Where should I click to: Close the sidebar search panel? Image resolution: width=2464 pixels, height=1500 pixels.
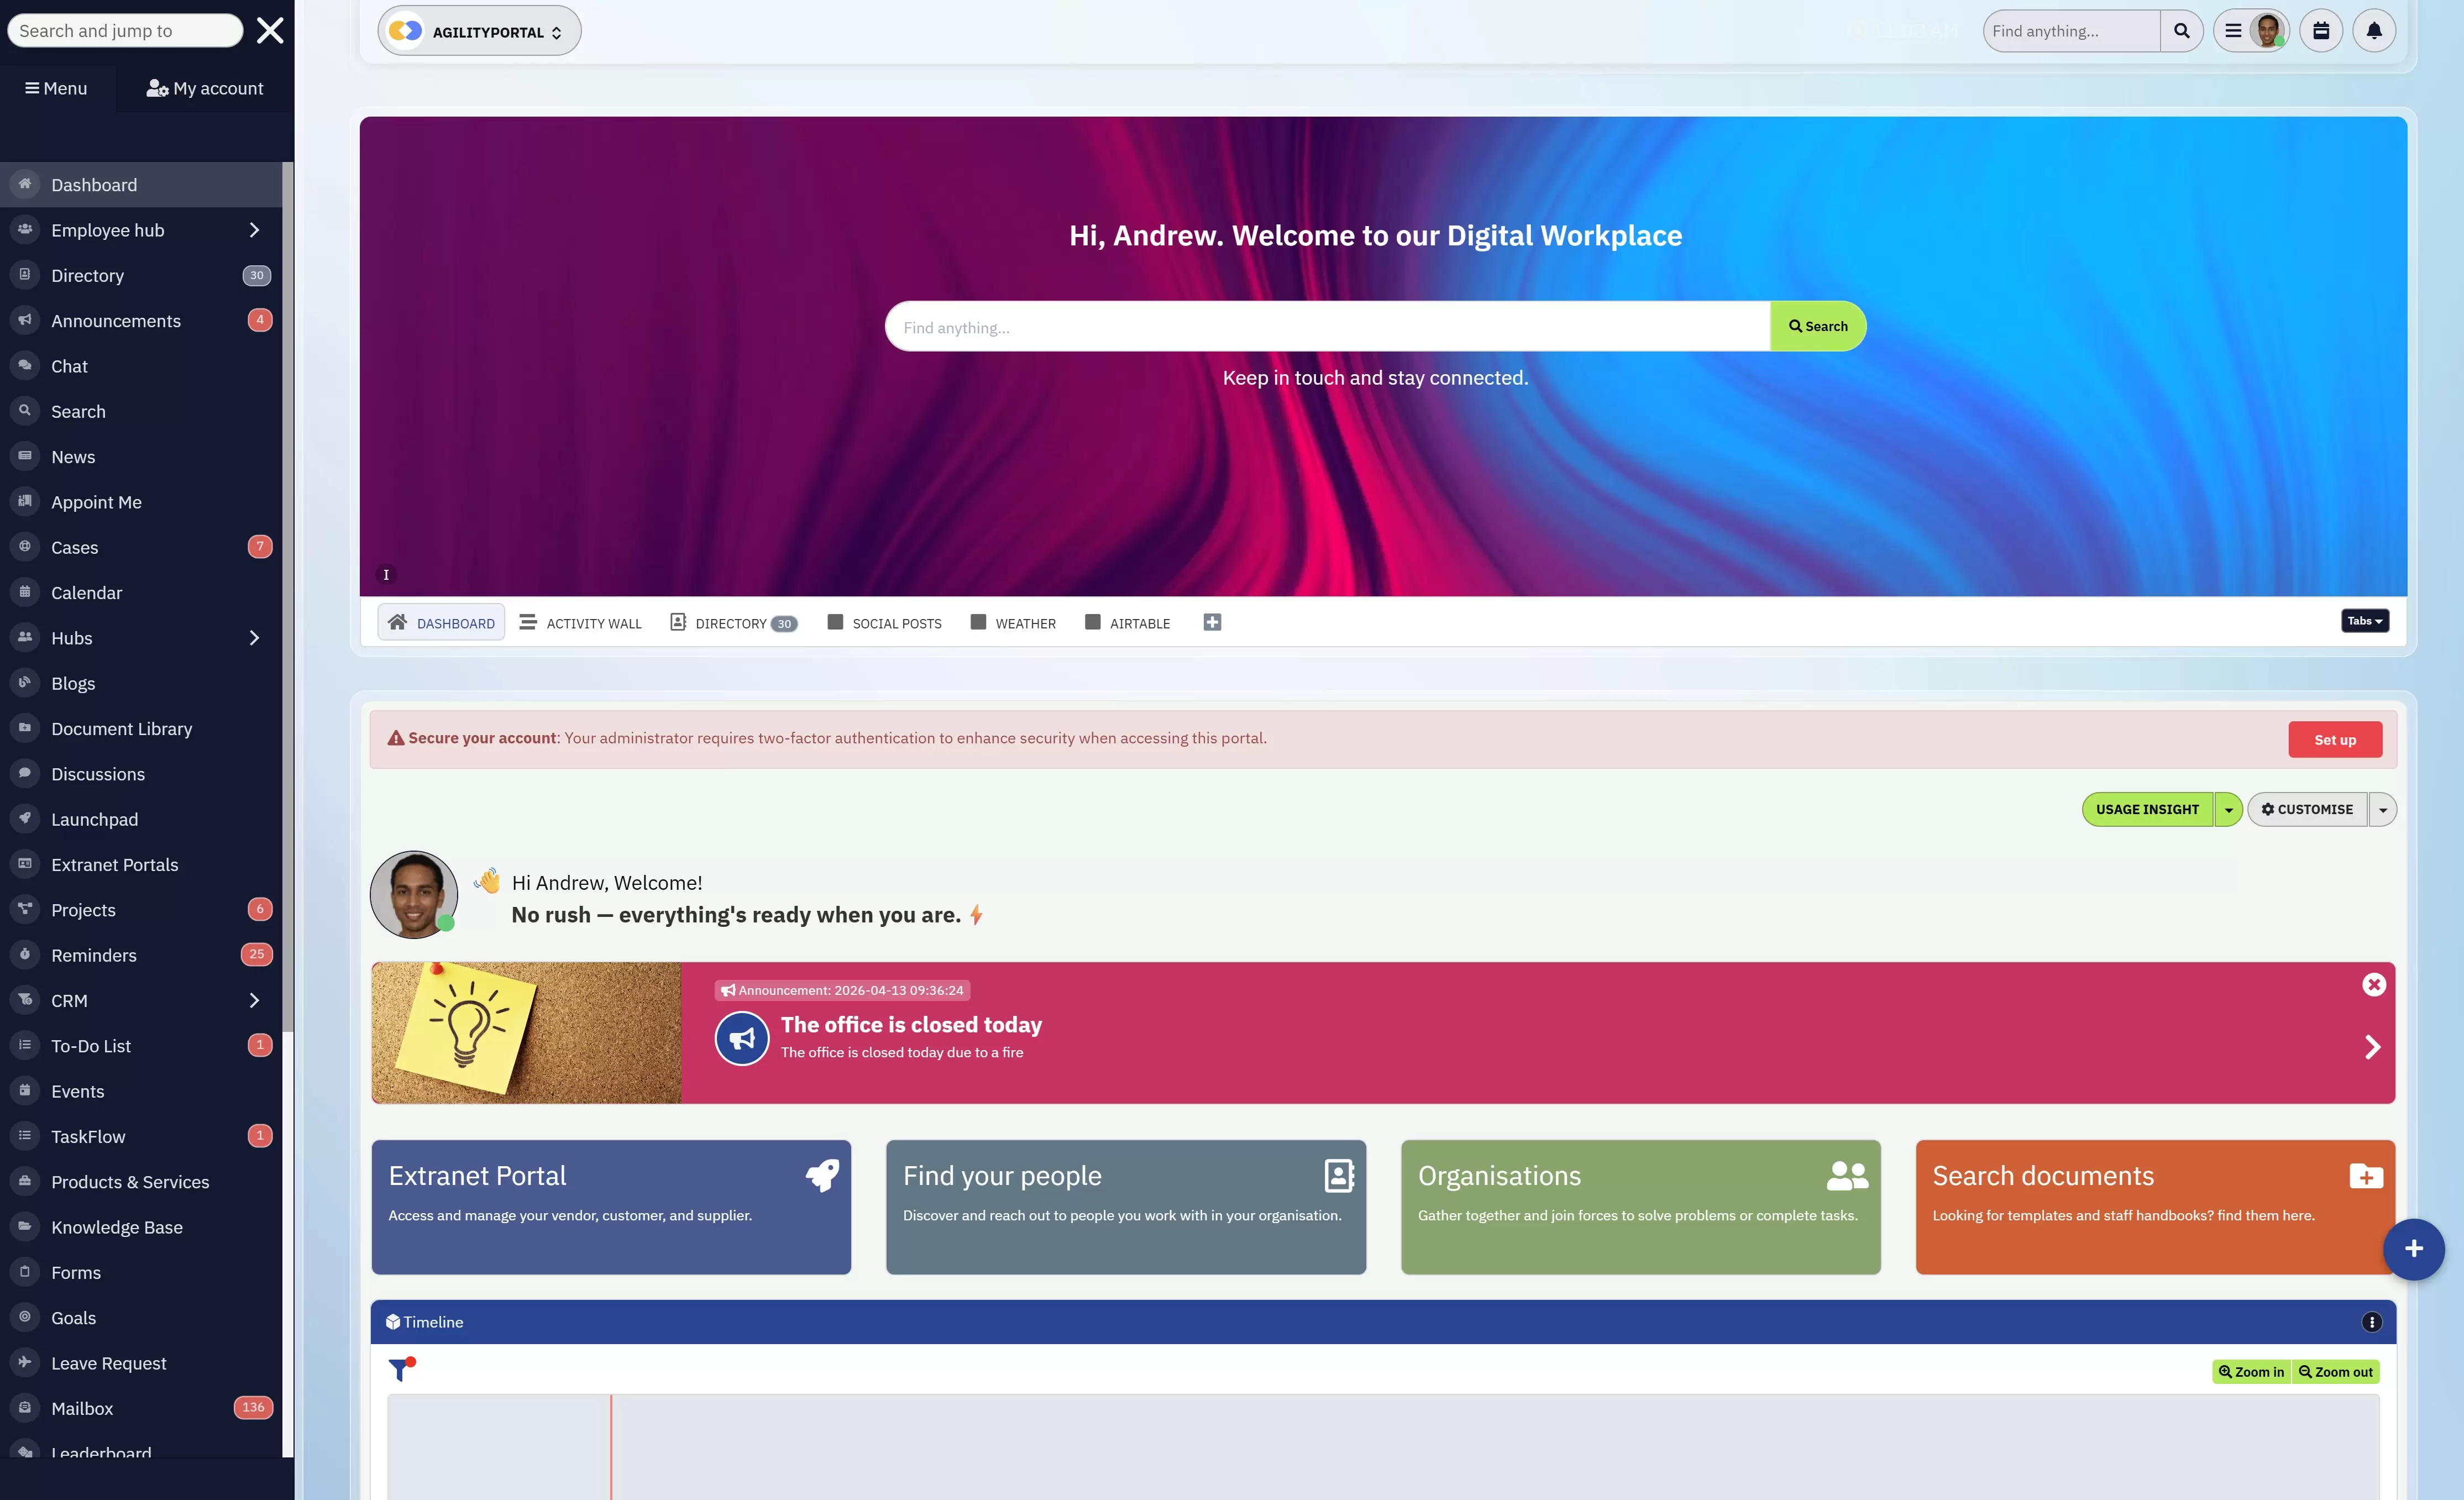point(270,31)
